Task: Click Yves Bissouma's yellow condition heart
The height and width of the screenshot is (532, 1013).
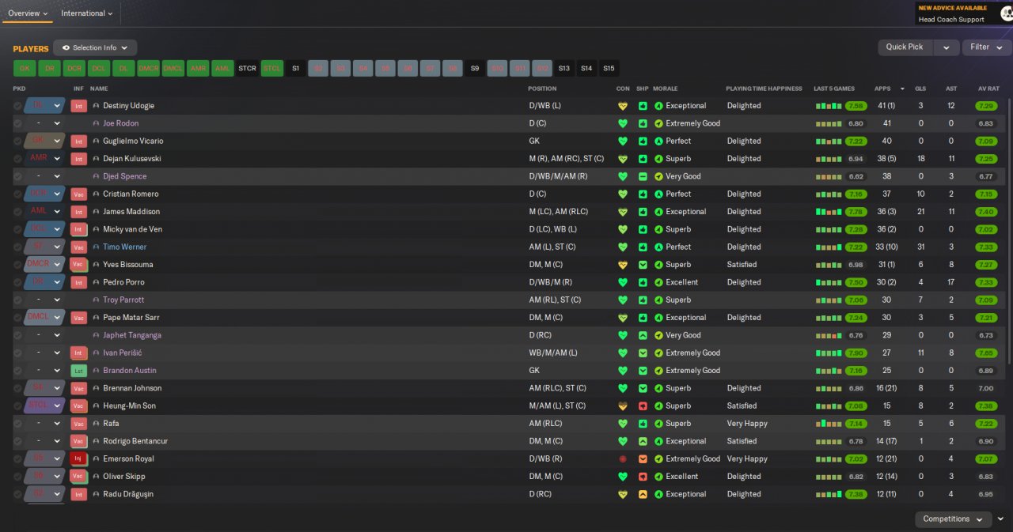Action: click(623, 265)
